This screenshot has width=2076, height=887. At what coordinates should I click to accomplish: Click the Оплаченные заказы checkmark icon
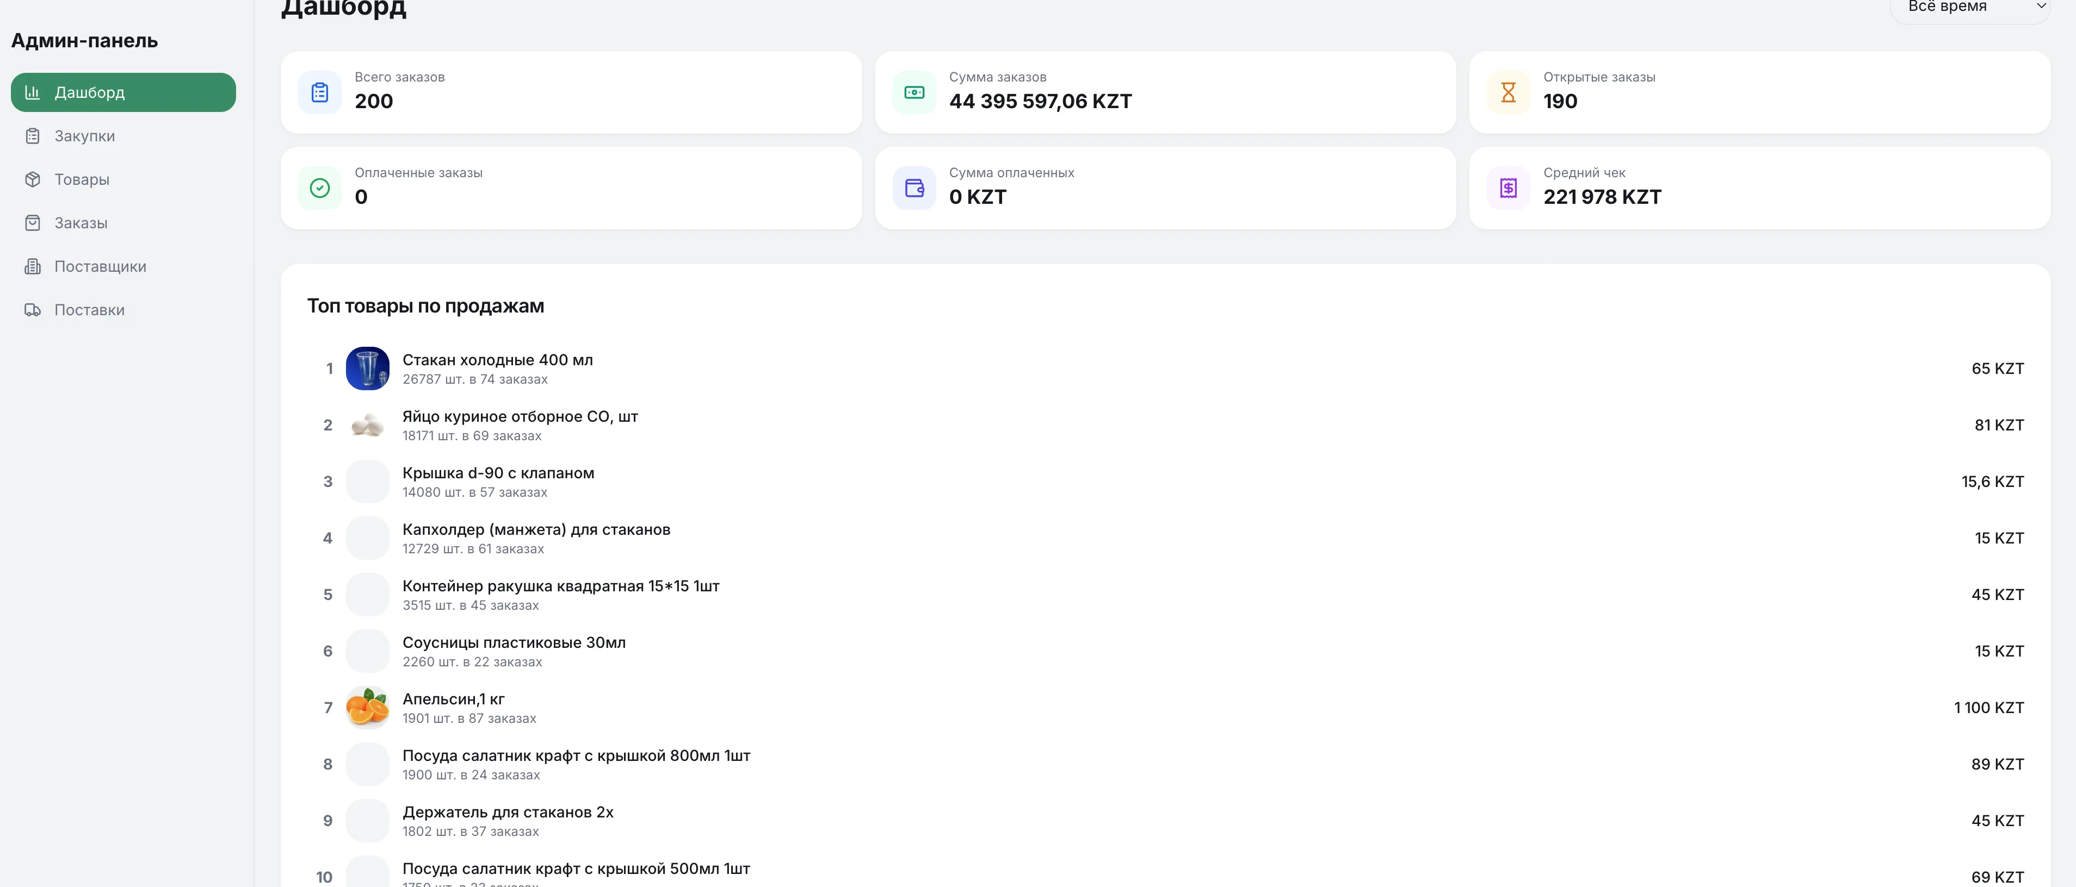pos(320,189)
